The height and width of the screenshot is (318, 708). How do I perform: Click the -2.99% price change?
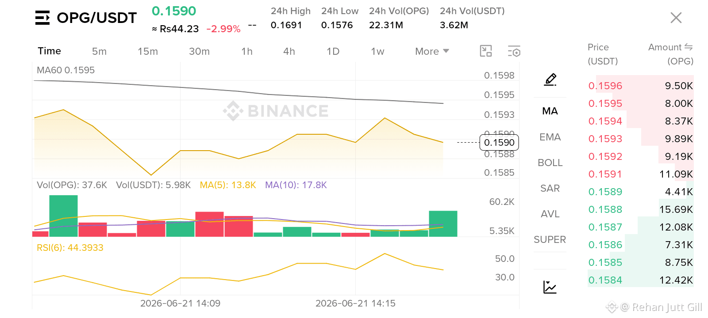click(x=223, y=29)
